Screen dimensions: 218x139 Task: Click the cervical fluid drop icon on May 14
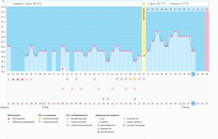pos(103,99)
